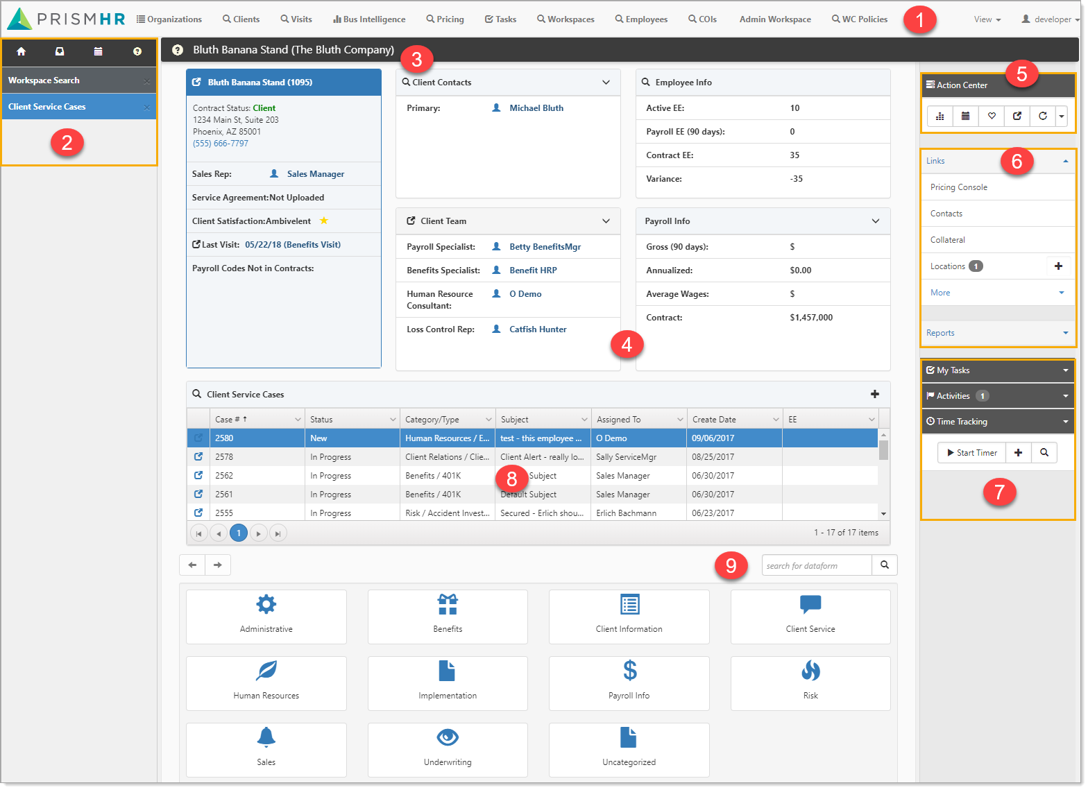Click the heart favorite icon in Action Center

click(x=992, y=116)
